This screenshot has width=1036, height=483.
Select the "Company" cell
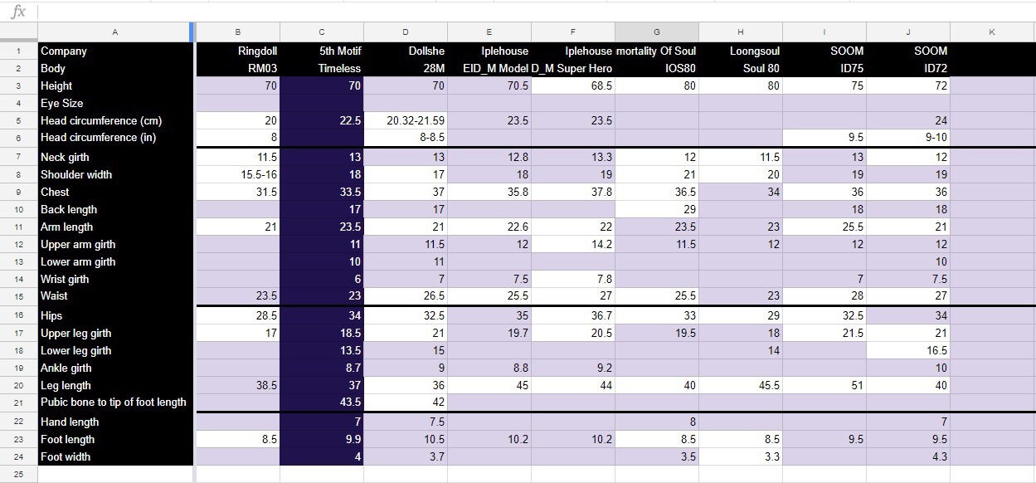coord(115,51)
